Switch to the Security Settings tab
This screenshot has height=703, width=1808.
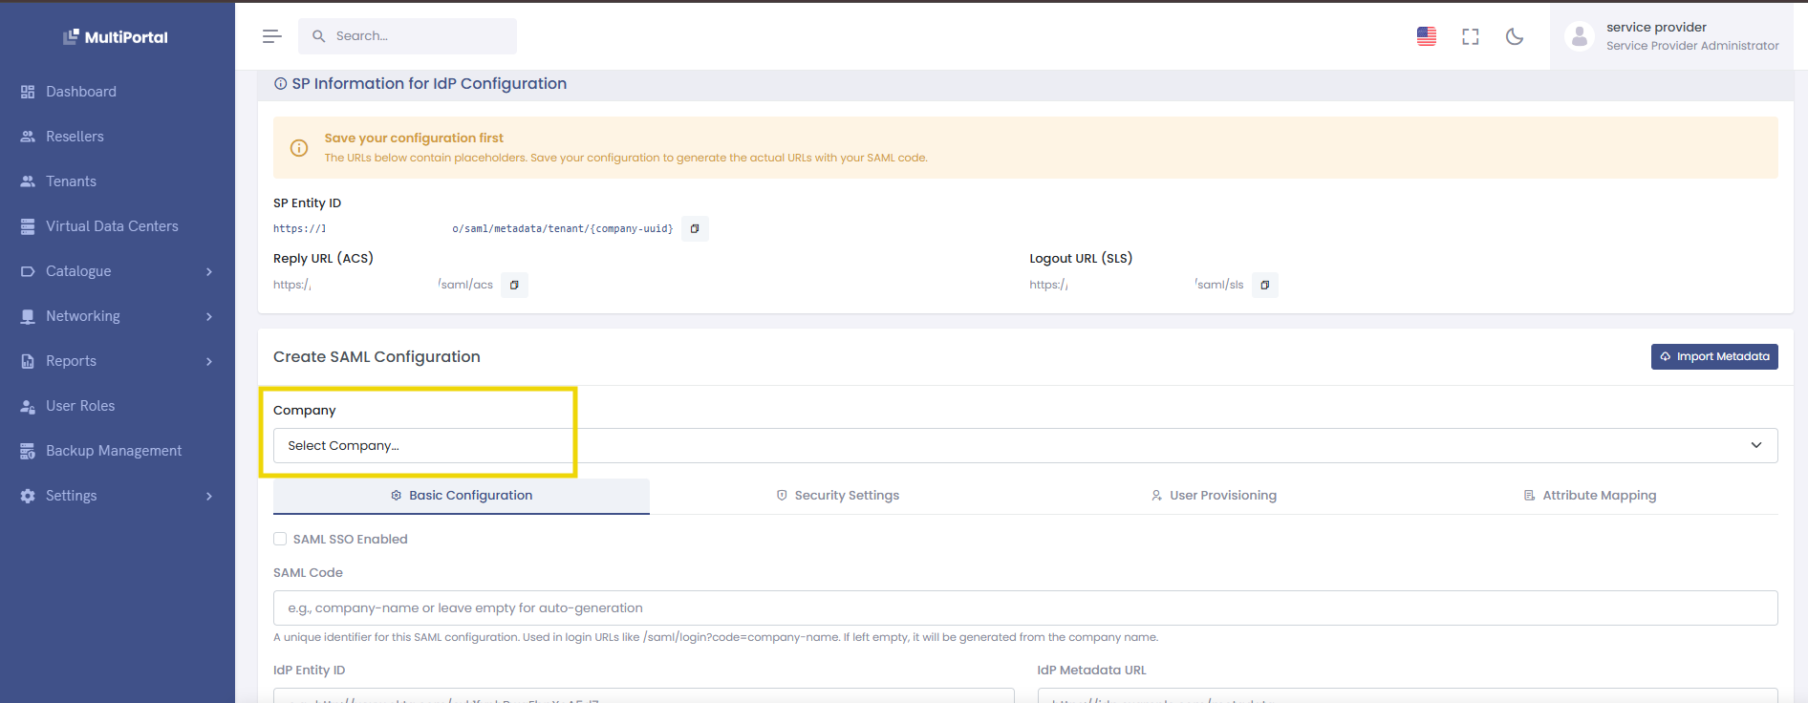click(837, 496)
